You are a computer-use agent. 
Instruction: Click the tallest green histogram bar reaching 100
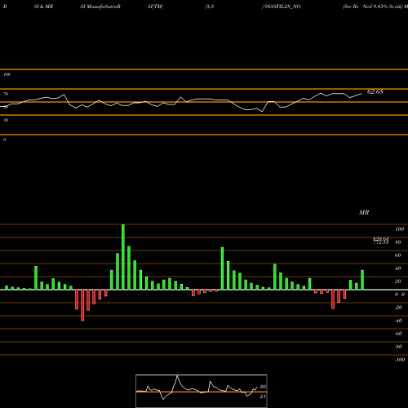[123, 257]
